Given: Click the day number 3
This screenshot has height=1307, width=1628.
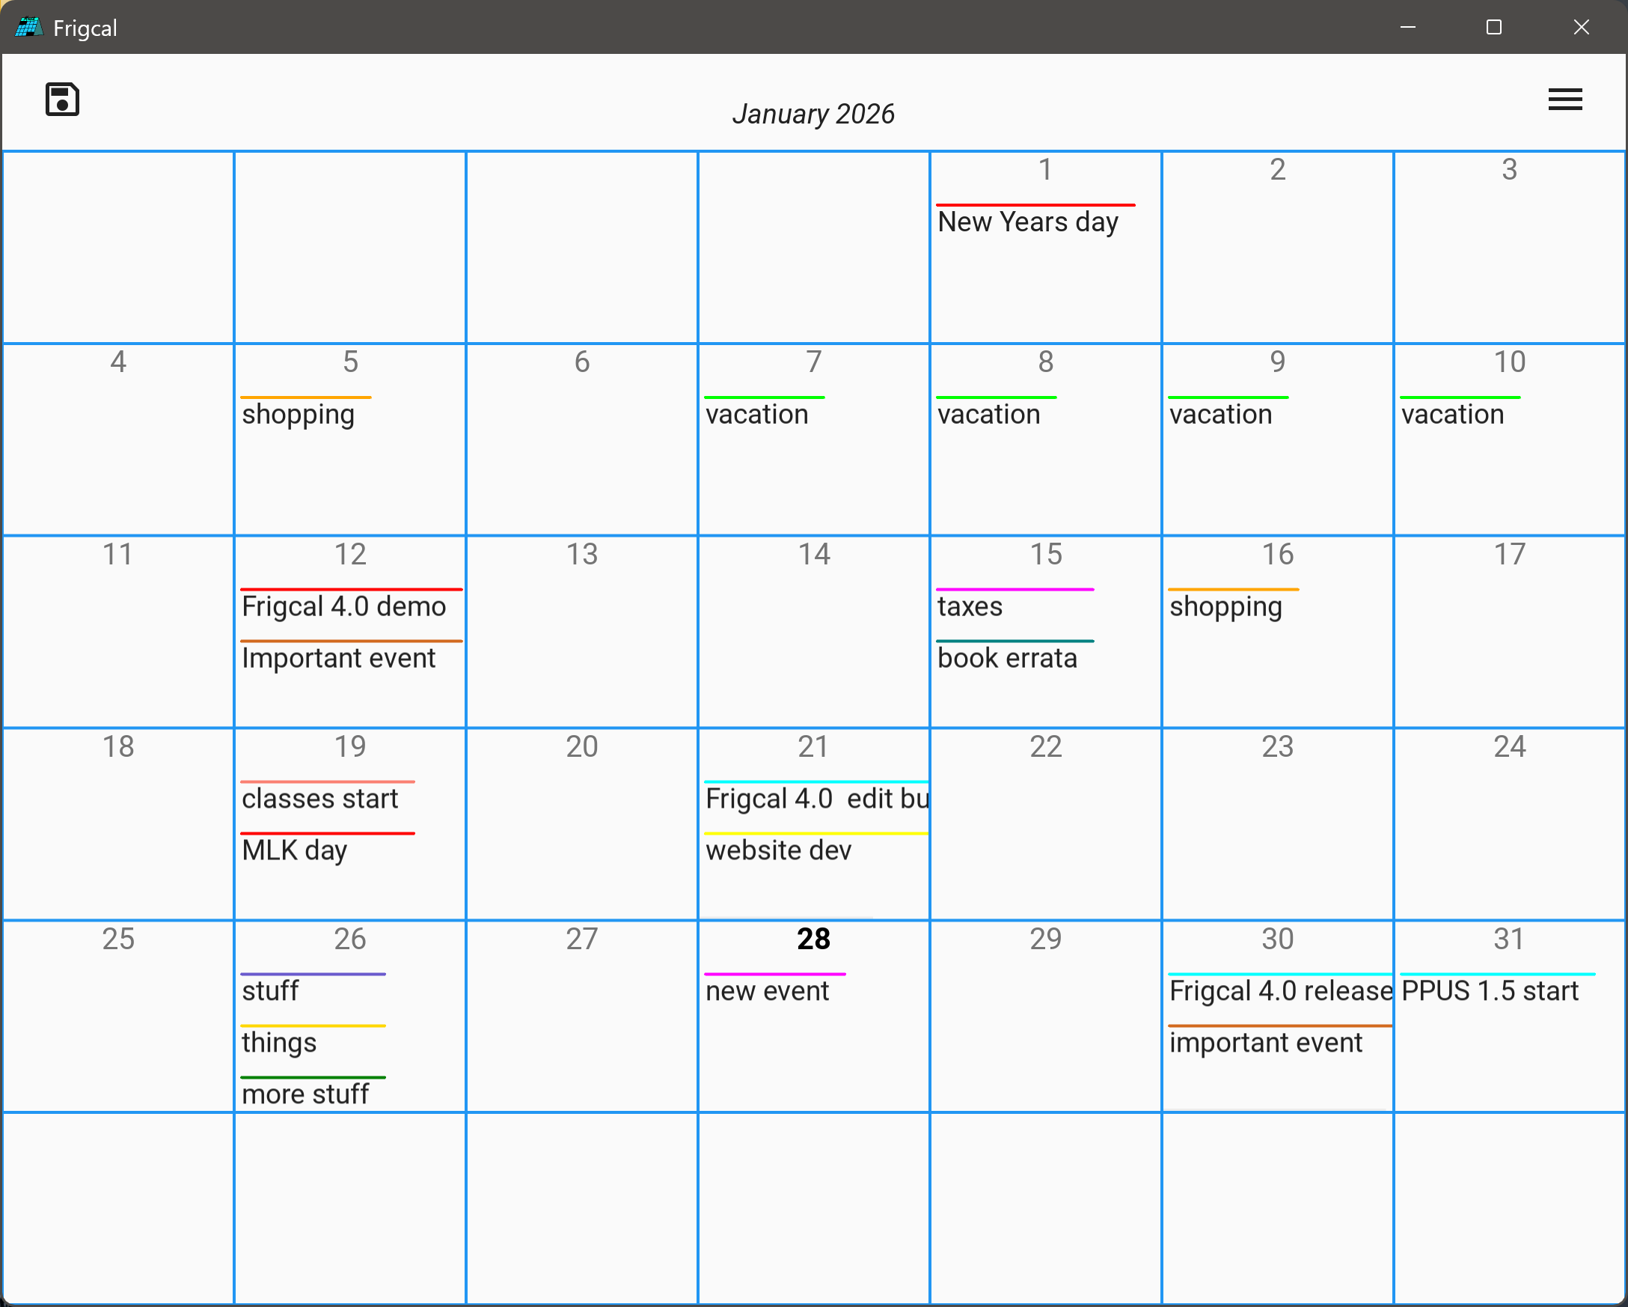Looking at the screenshot, I should (1510, 169).
